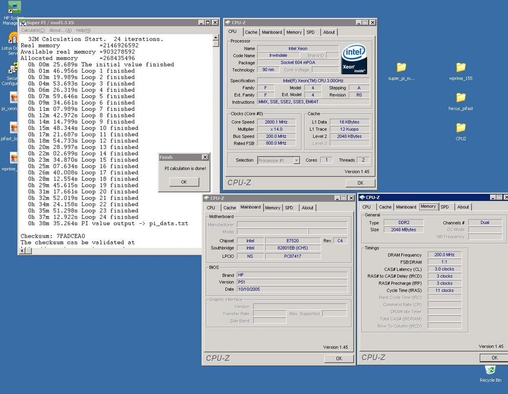Open the pifast_lo desktop icon
508x394 pixels.
[x=14, y=127]
